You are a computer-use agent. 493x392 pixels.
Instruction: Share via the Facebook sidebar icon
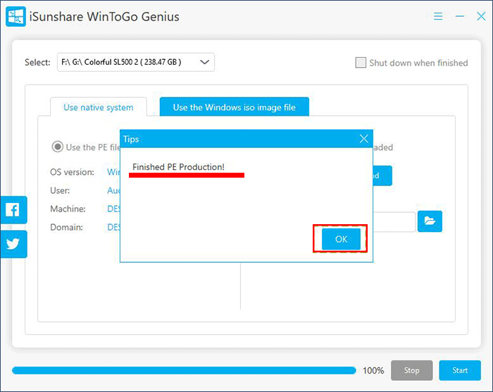pyautogui.click(x=13, y=209)
